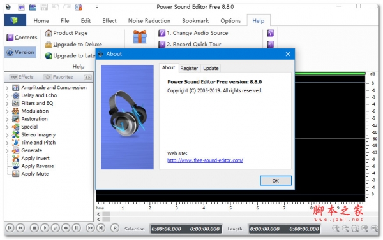383x240 pixels.
Task: Start recording with the R button
Action: 115,228
